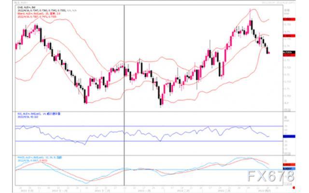Select the vertical crosshair marker line on chart
This screenshot has width=309, height=193.
124,95
